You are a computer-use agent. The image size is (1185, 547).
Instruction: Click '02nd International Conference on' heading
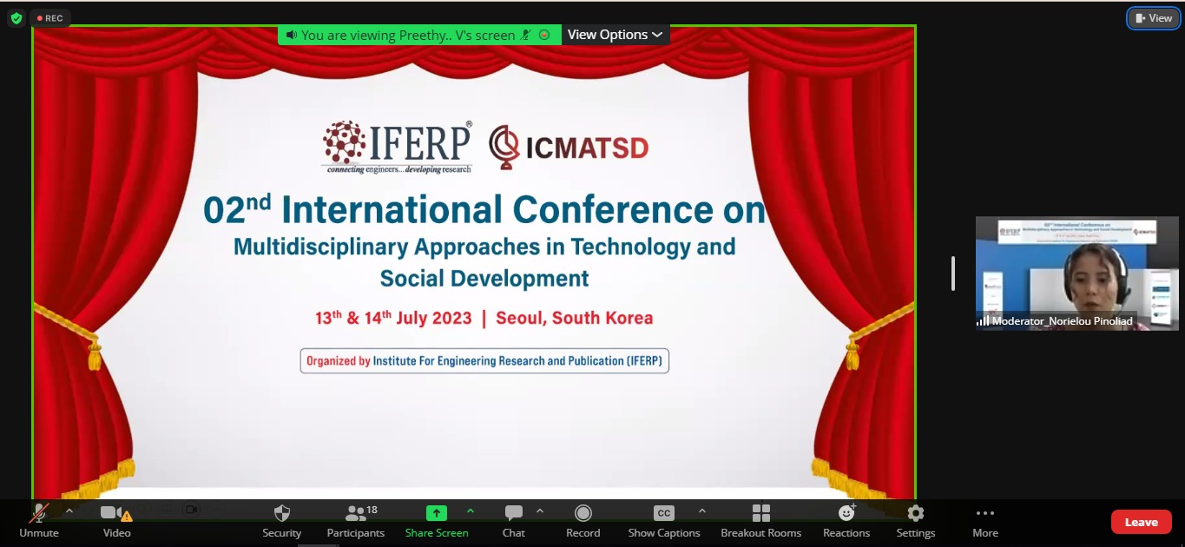point(484,211)
